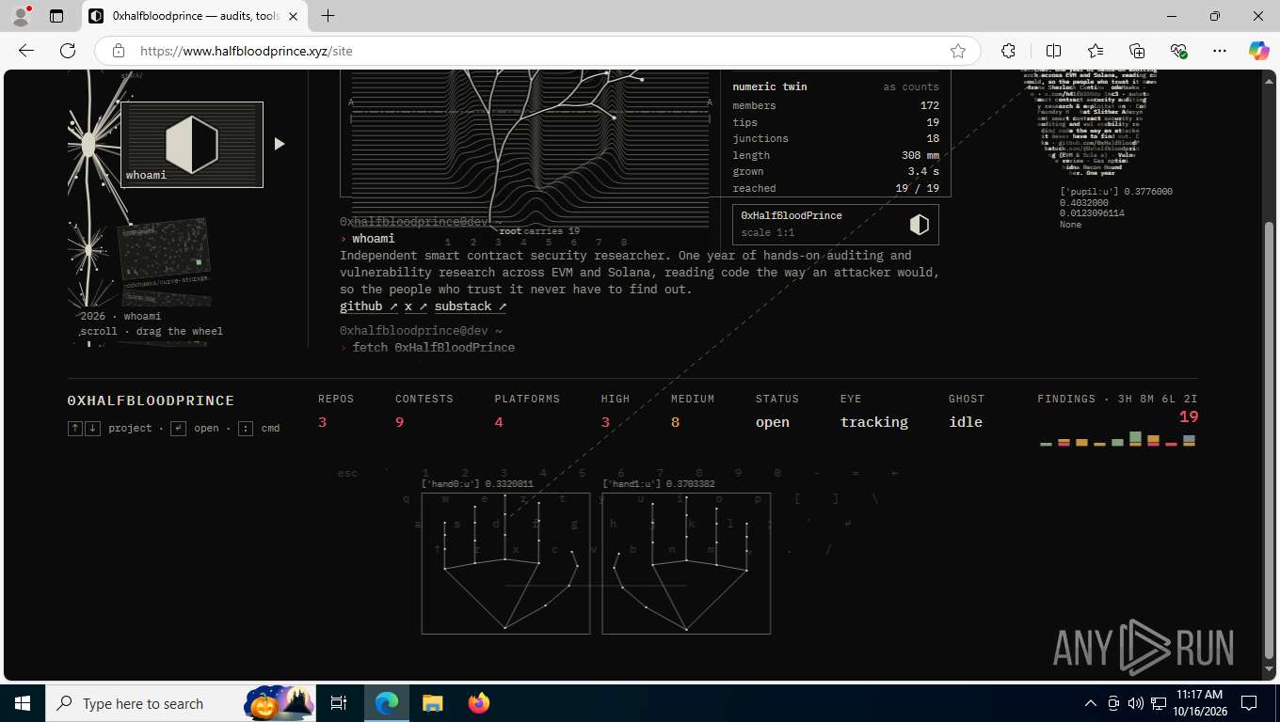Click the profile avatar icon in Edge
The height and width of the screenshot is (722, 1280).
coord(23,15)
